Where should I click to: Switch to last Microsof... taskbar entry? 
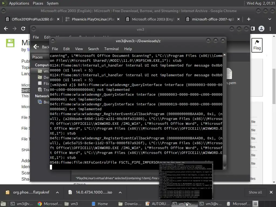click(x=239, y=204)
